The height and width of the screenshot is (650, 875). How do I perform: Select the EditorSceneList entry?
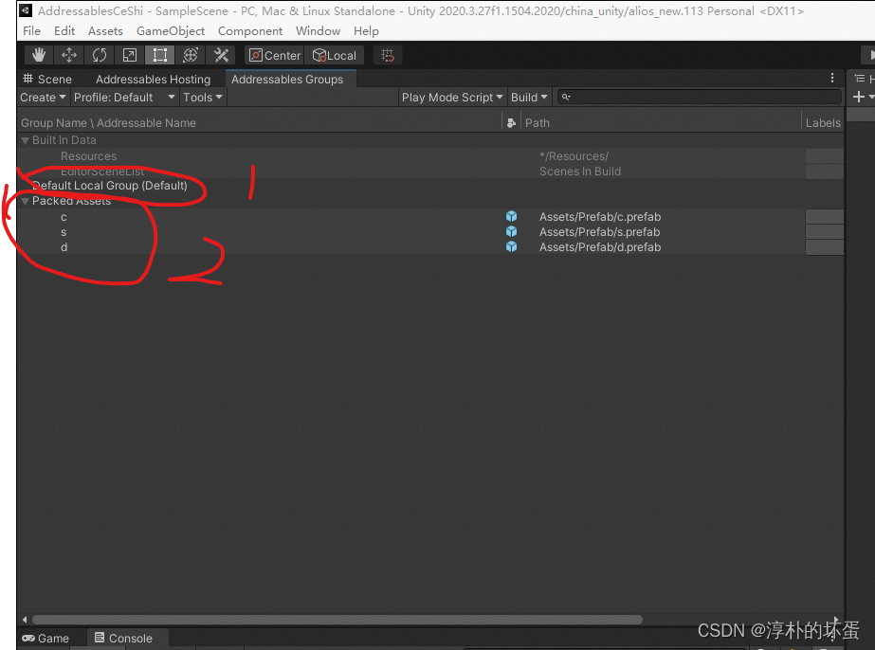(102, 172)
